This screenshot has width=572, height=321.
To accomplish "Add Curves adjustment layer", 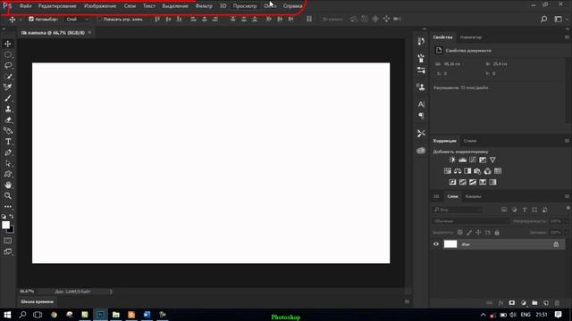I will pos(473,160).
